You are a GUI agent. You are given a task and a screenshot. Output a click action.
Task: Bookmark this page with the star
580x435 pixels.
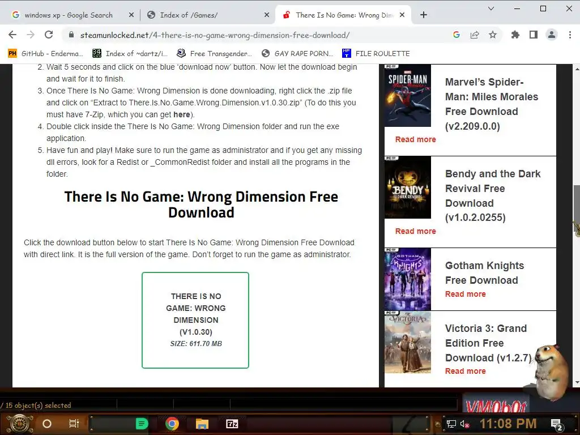[x=493, y=35]
